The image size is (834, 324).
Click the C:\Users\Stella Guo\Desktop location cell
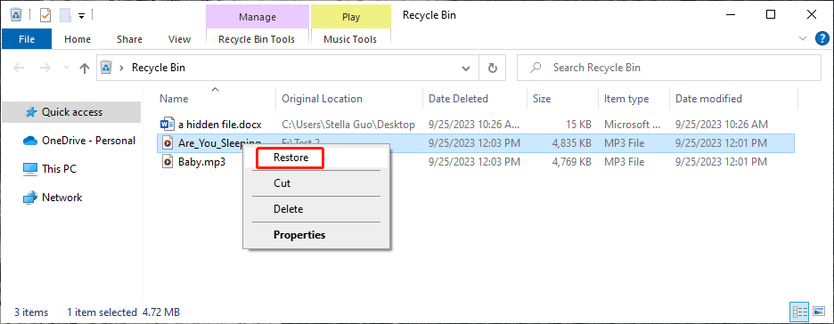click(347, 125)
